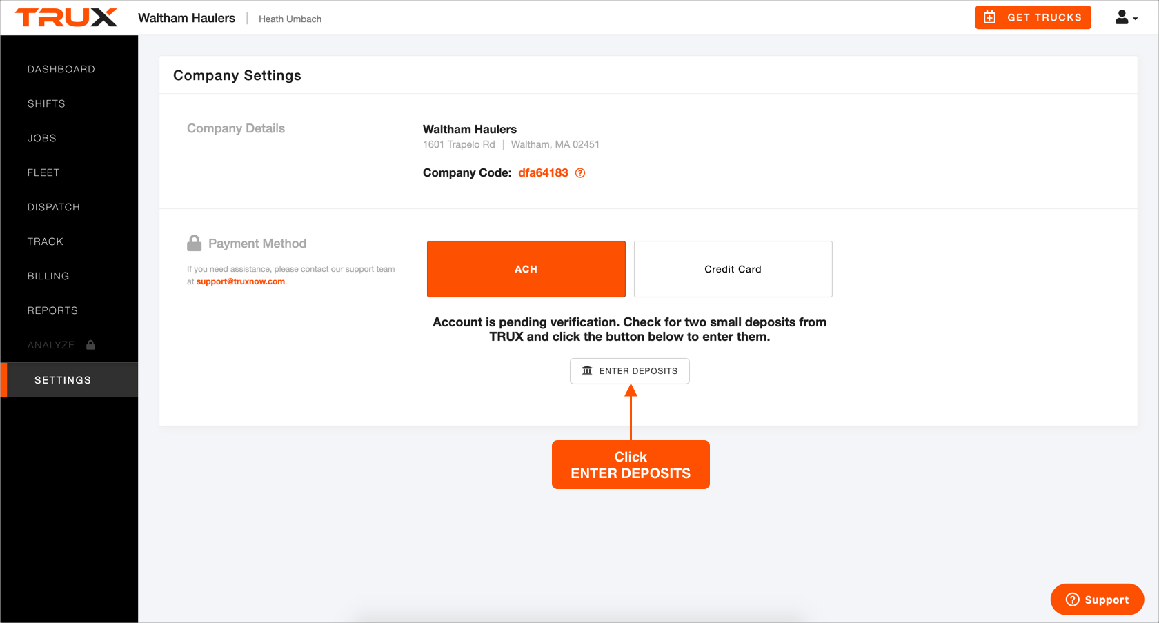Open the Support chat widget
1159x623 pixels.
pos(1097,600)
